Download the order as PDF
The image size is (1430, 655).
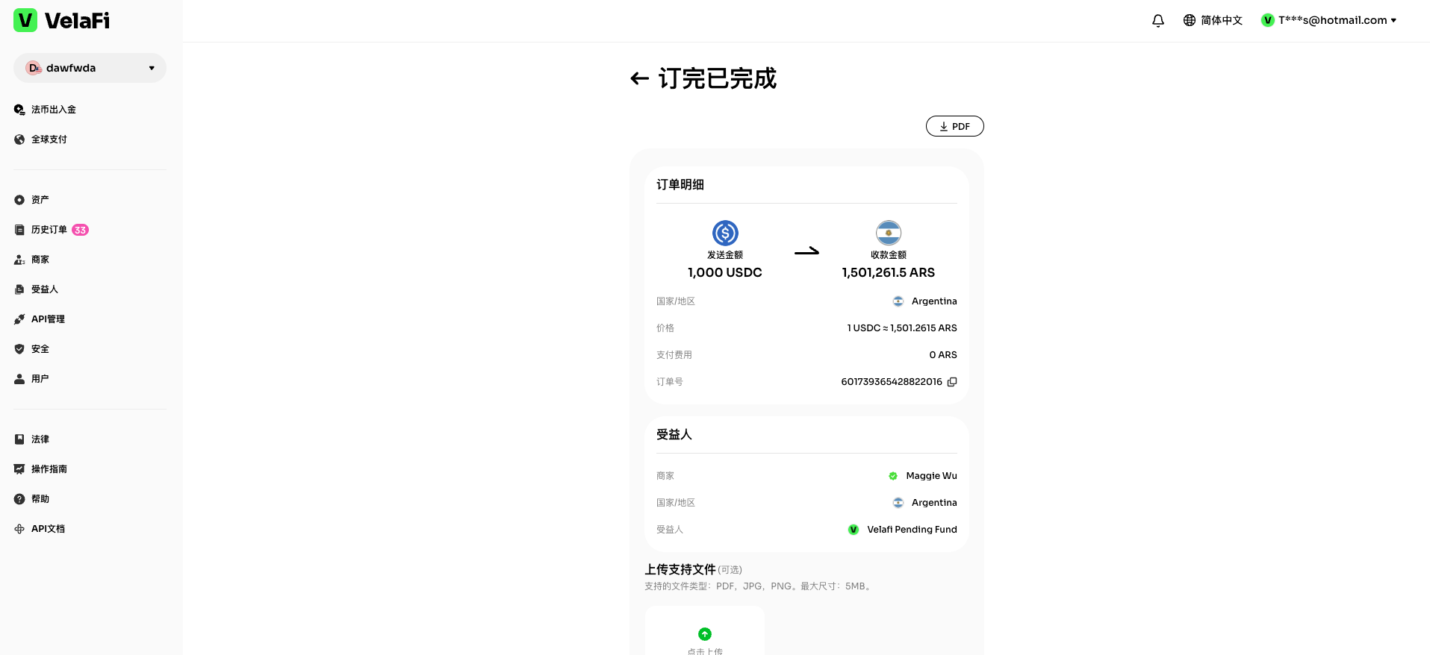(954, 126)
